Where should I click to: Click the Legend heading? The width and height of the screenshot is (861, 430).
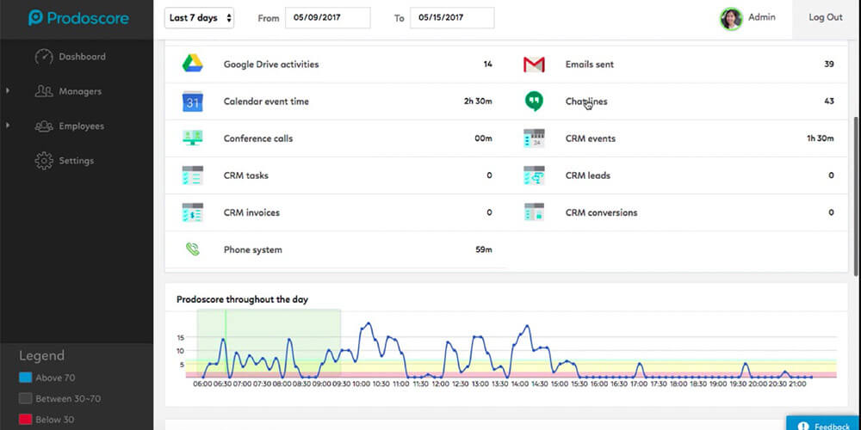pyautogui.click(x=41, y=355)
